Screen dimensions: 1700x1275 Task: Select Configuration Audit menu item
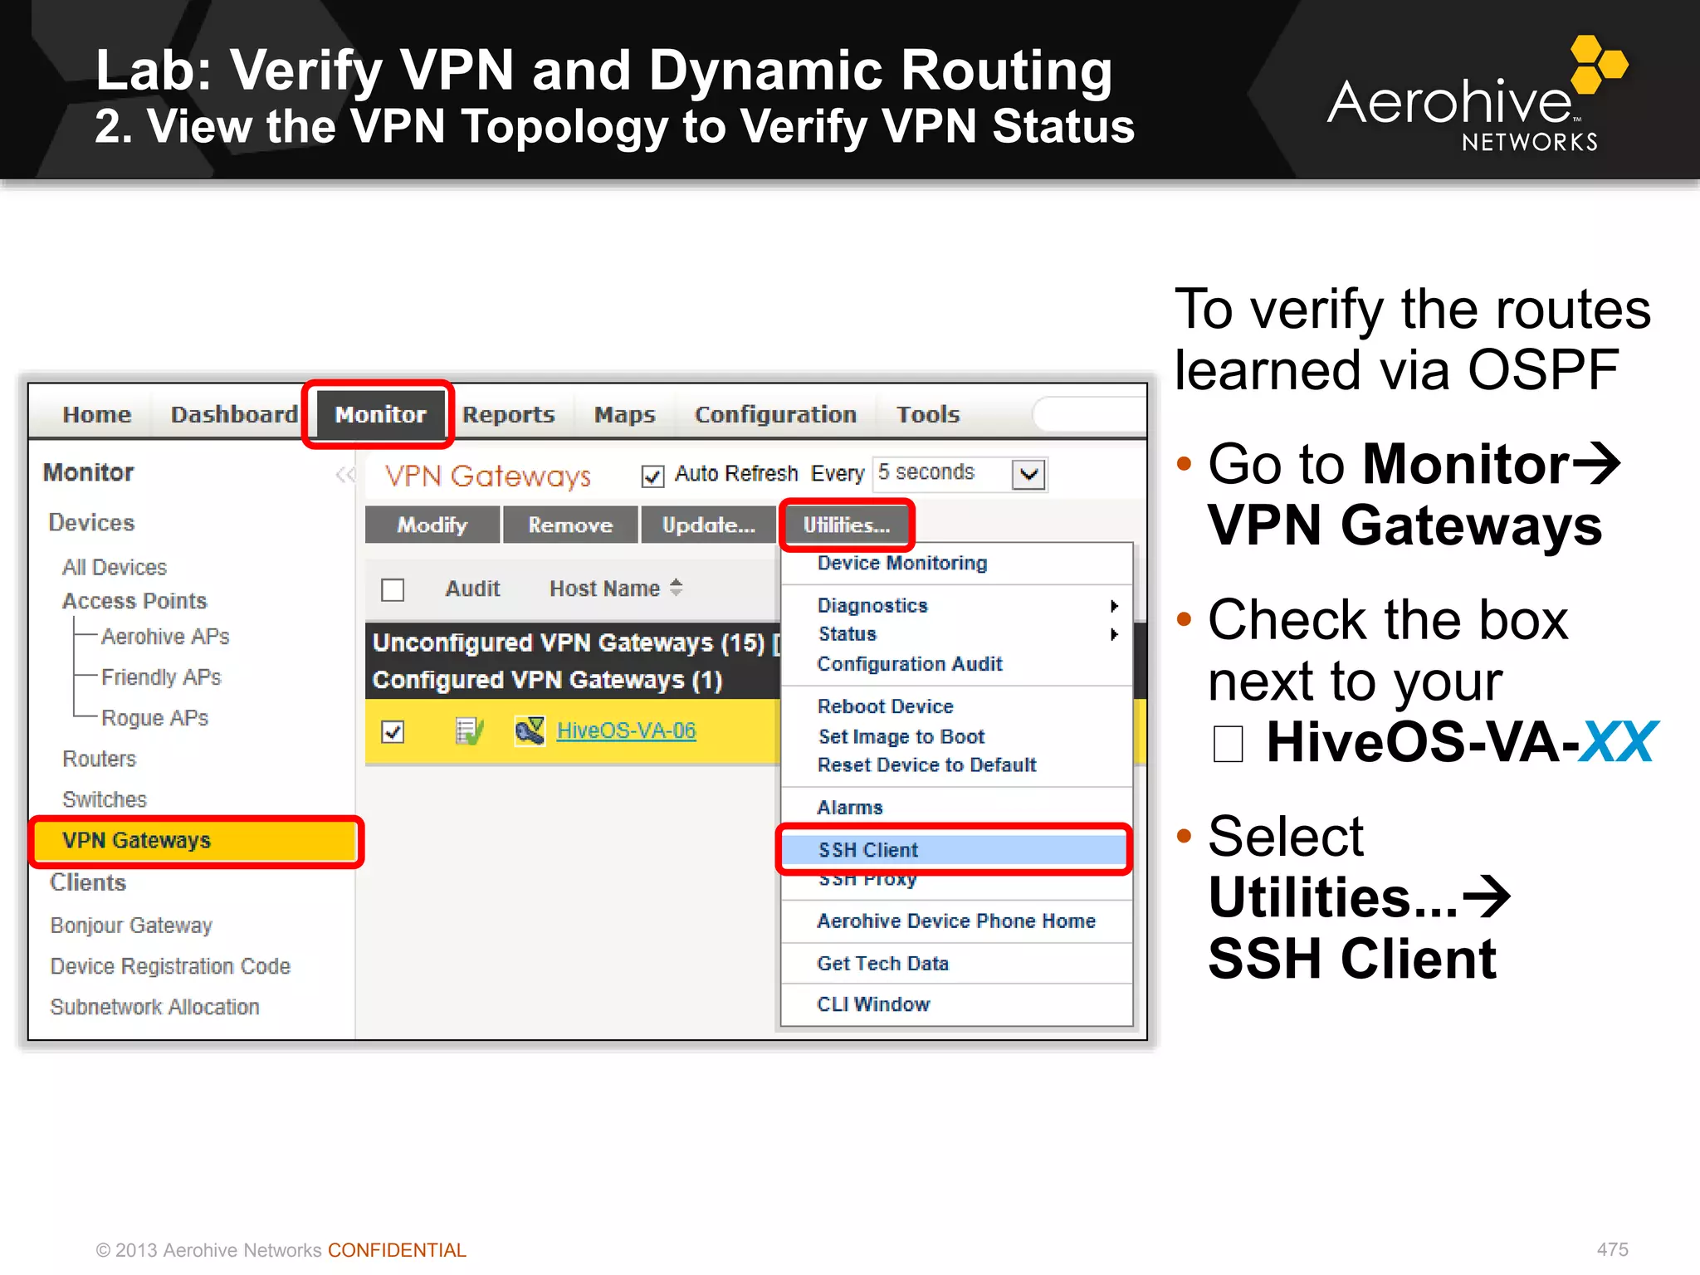point(910,664)
